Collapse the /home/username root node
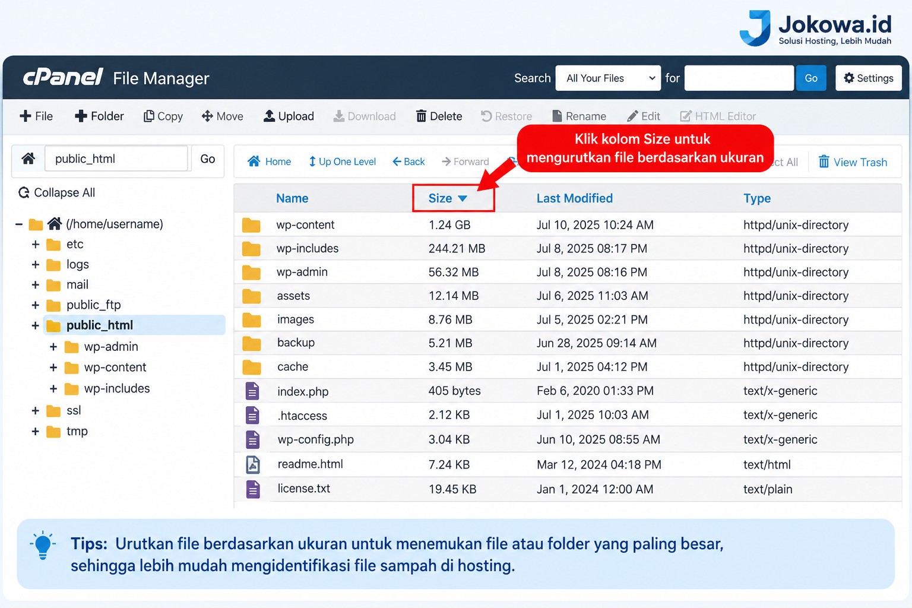The width and height of the screenshot is (912, 608). click(19, 224)
